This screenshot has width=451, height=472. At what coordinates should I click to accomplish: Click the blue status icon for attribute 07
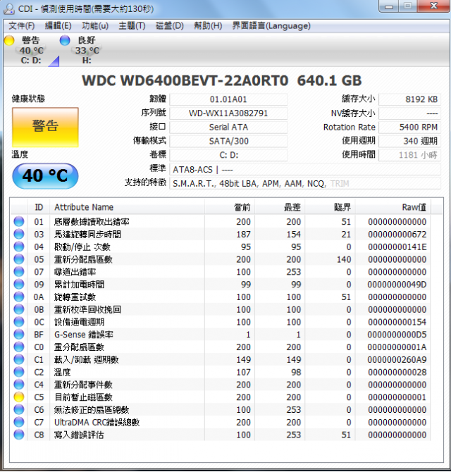(x=19, y=272)
